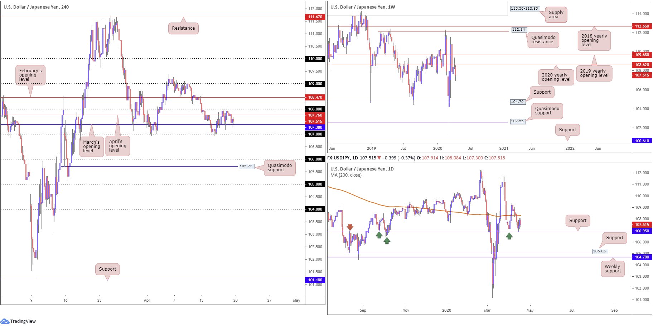
Task: Select Support callout above the 106.950 line
Action: coord(578,221)
